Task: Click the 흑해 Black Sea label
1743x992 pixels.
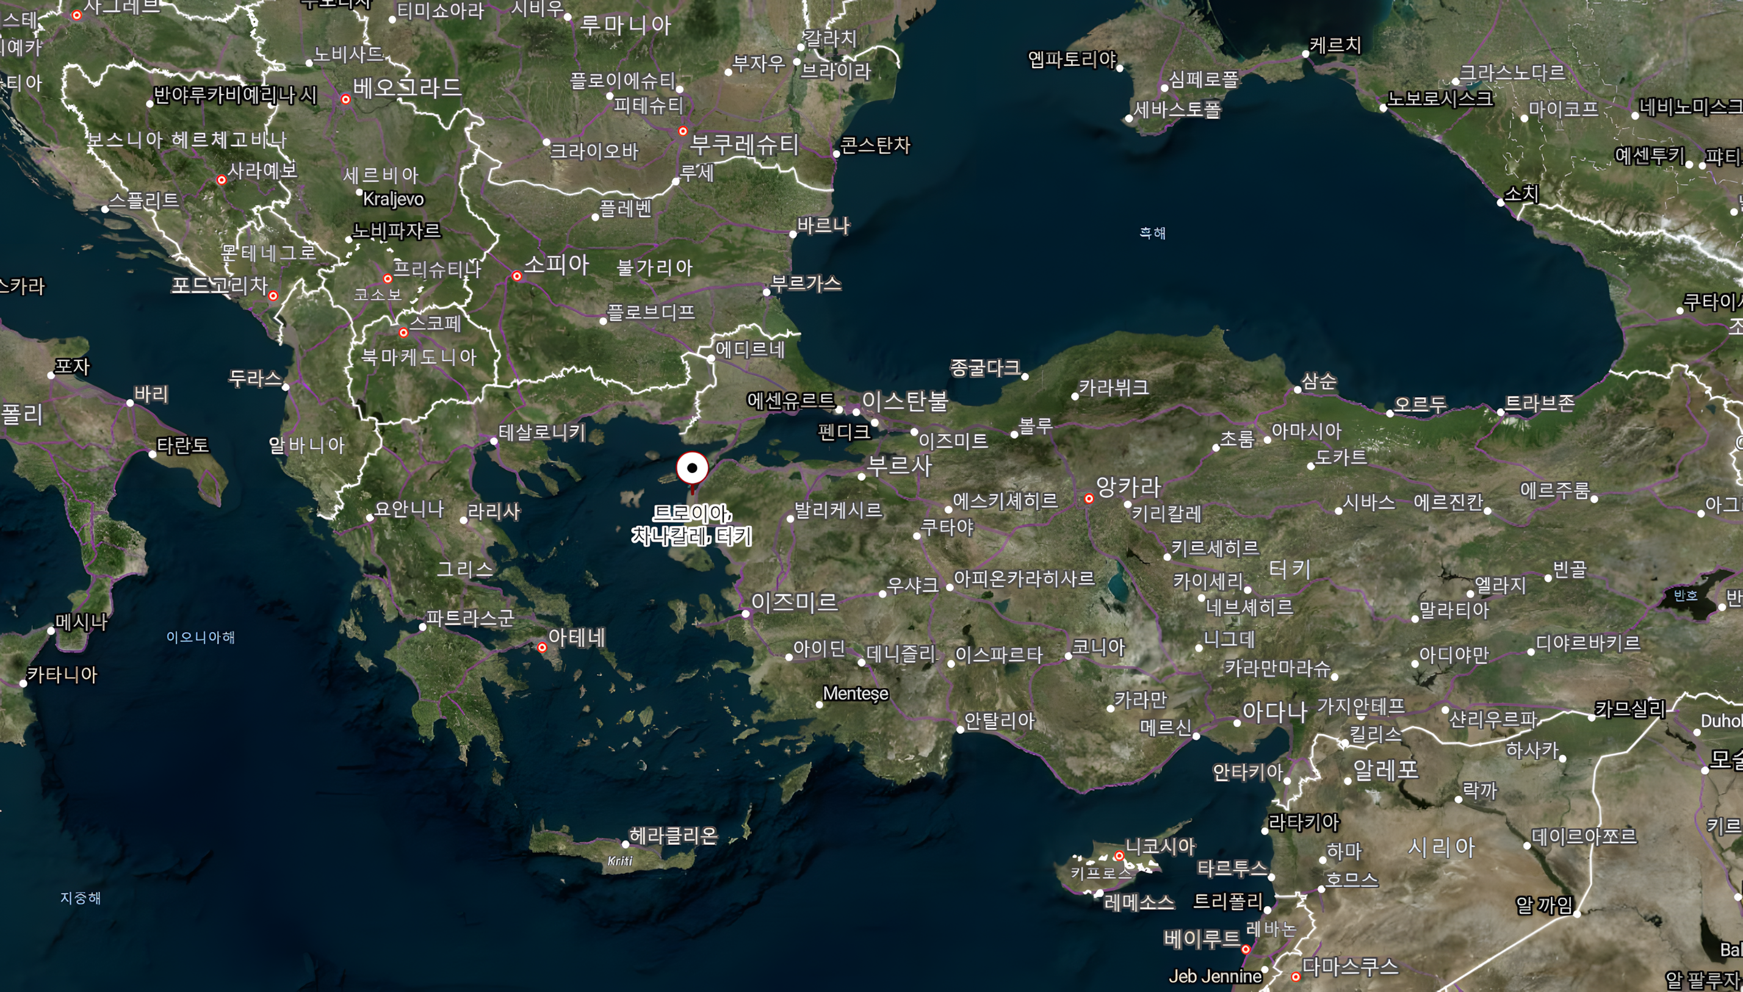Action: click(x=1152, y=233)
